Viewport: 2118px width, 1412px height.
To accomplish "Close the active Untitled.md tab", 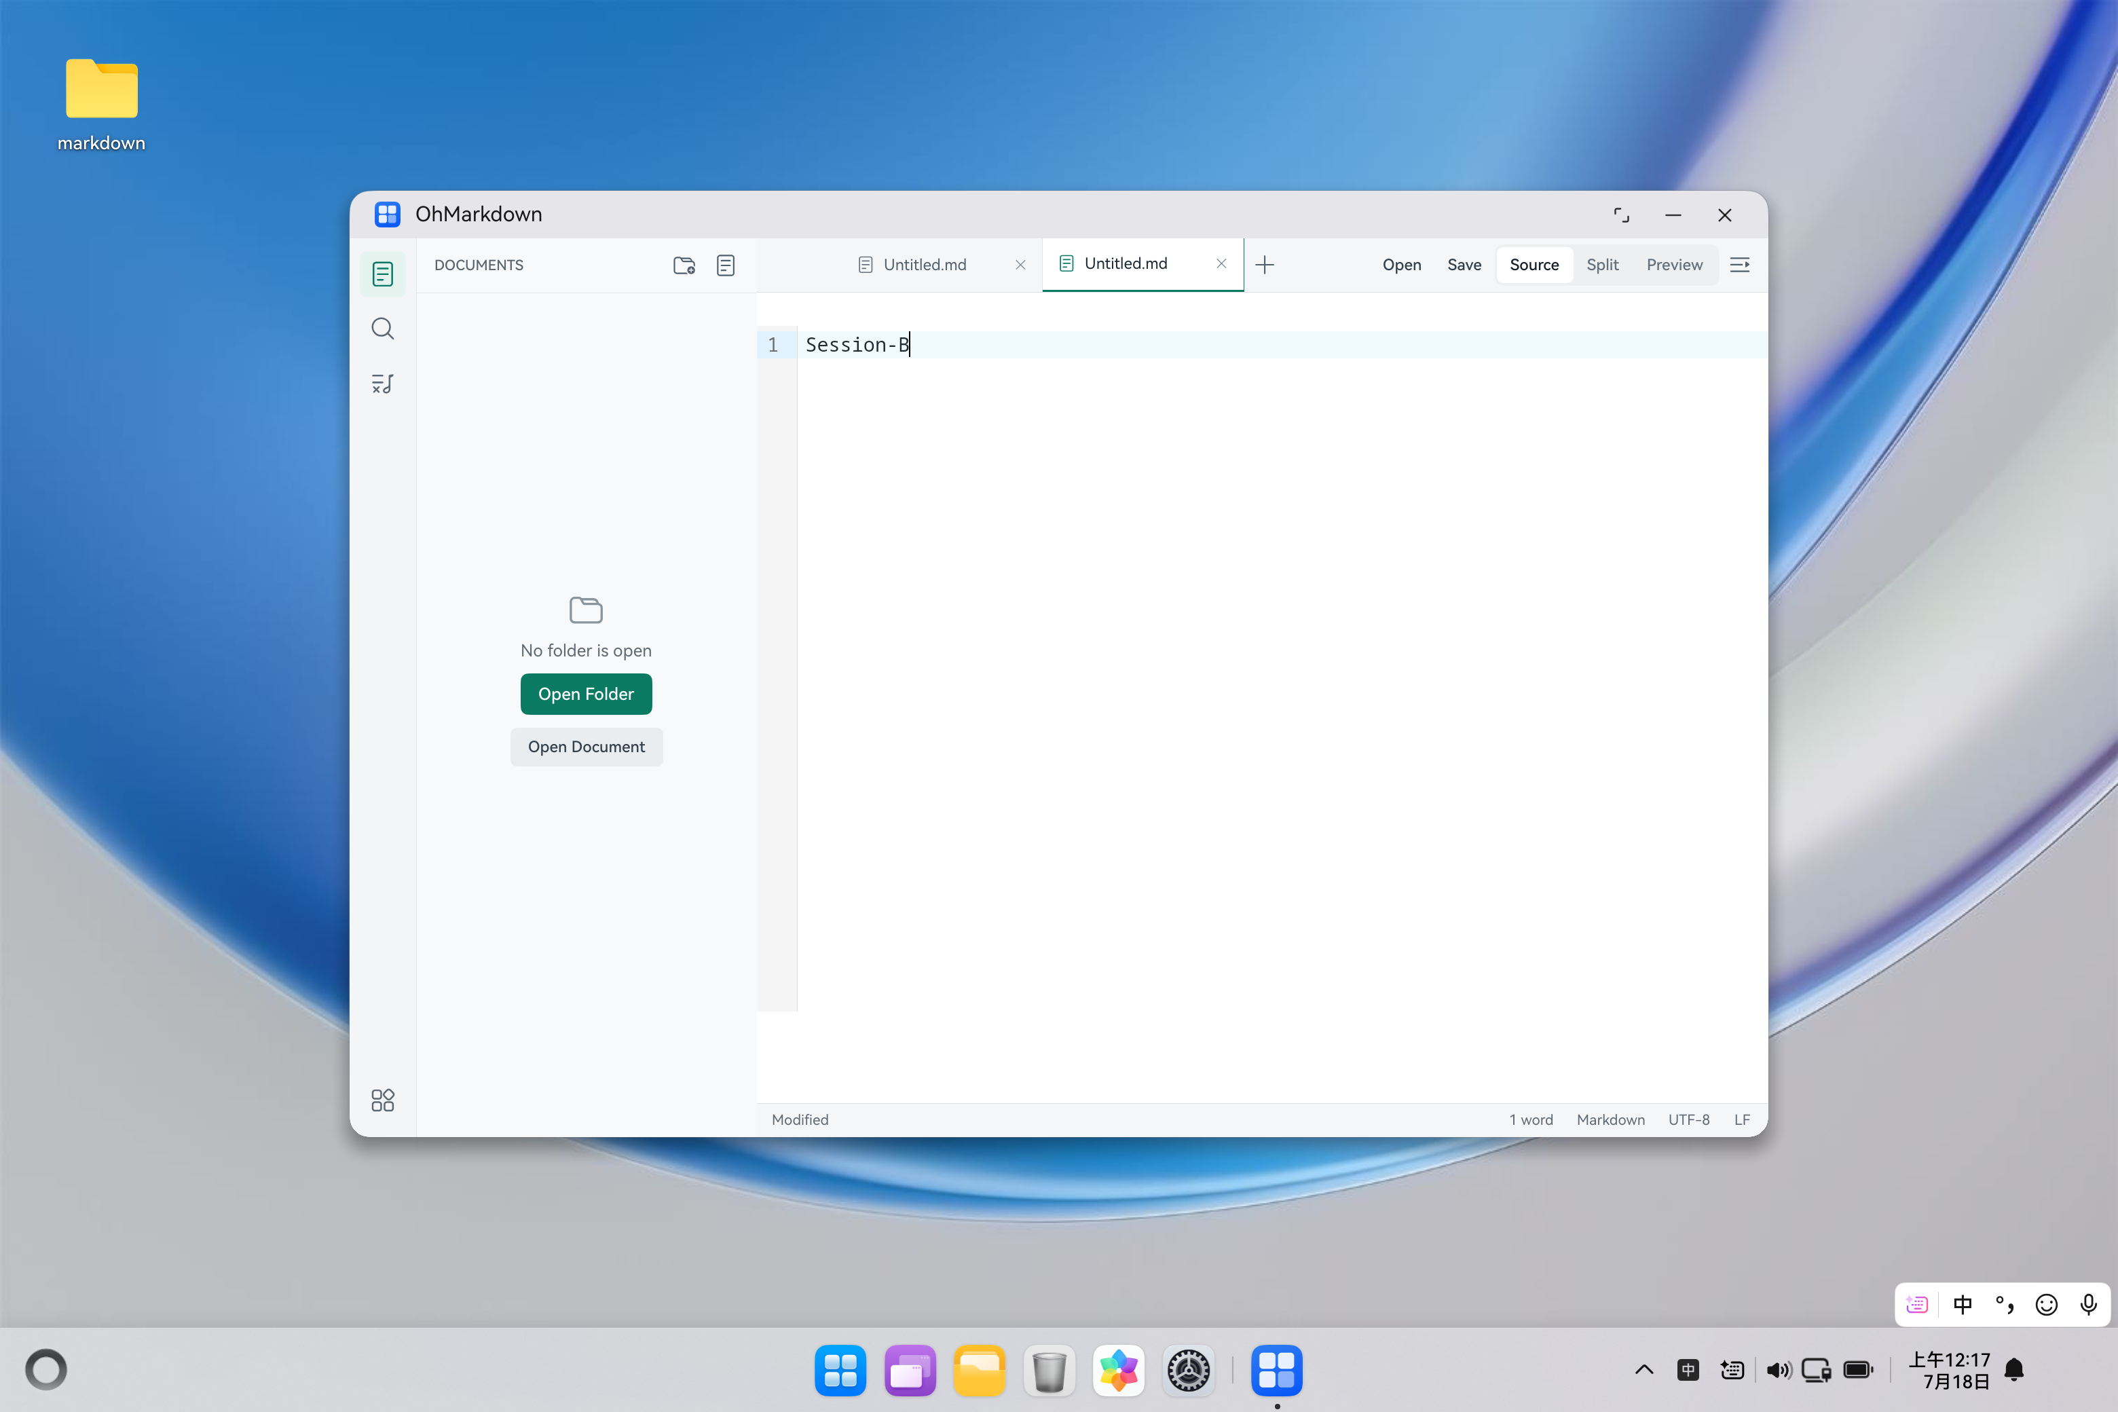I will click(x=1221, y=264).
